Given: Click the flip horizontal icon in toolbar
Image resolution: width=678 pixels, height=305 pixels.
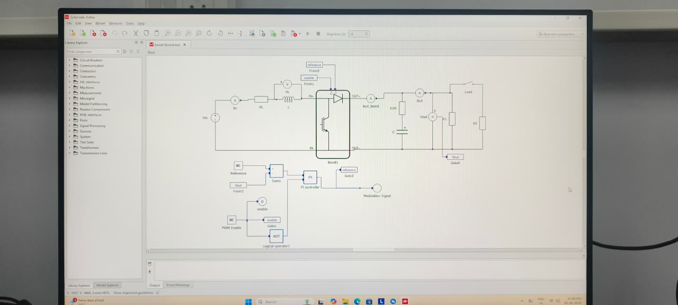Looking at the screenshot, I should (x=230, y=33).
